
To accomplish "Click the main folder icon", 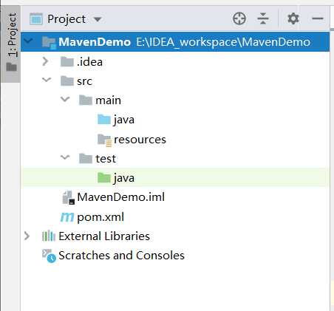I will [86, 100].
